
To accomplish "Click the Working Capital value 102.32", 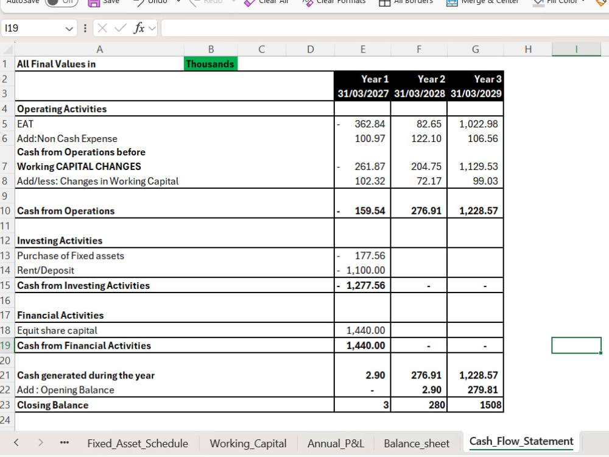I will tap(362, 181).
